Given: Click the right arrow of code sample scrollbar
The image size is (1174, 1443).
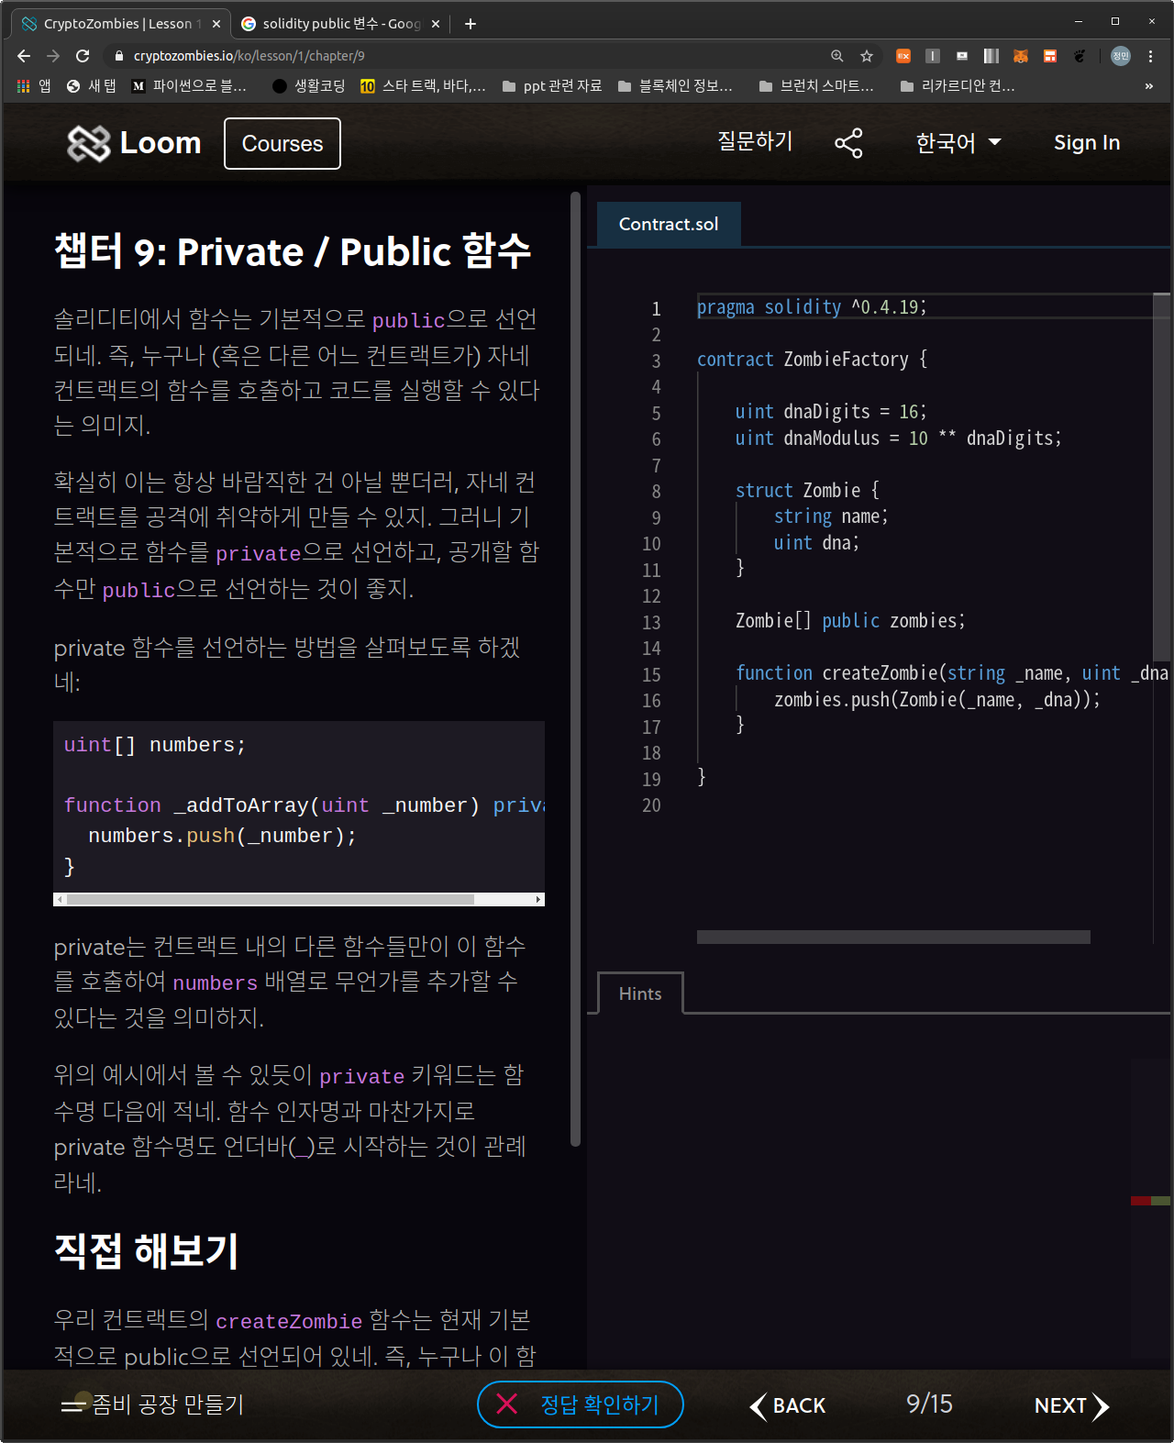Looking at the screenshot, I should [538, 899].
